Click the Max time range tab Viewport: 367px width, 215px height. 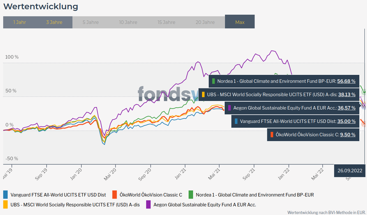tap(240, 22)
